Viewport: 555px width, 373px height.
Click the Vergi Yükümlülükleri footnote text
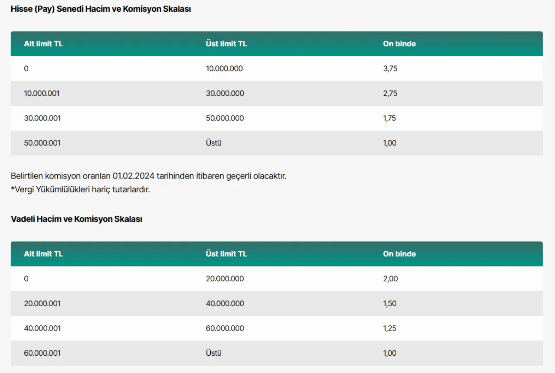click(80, 189)
